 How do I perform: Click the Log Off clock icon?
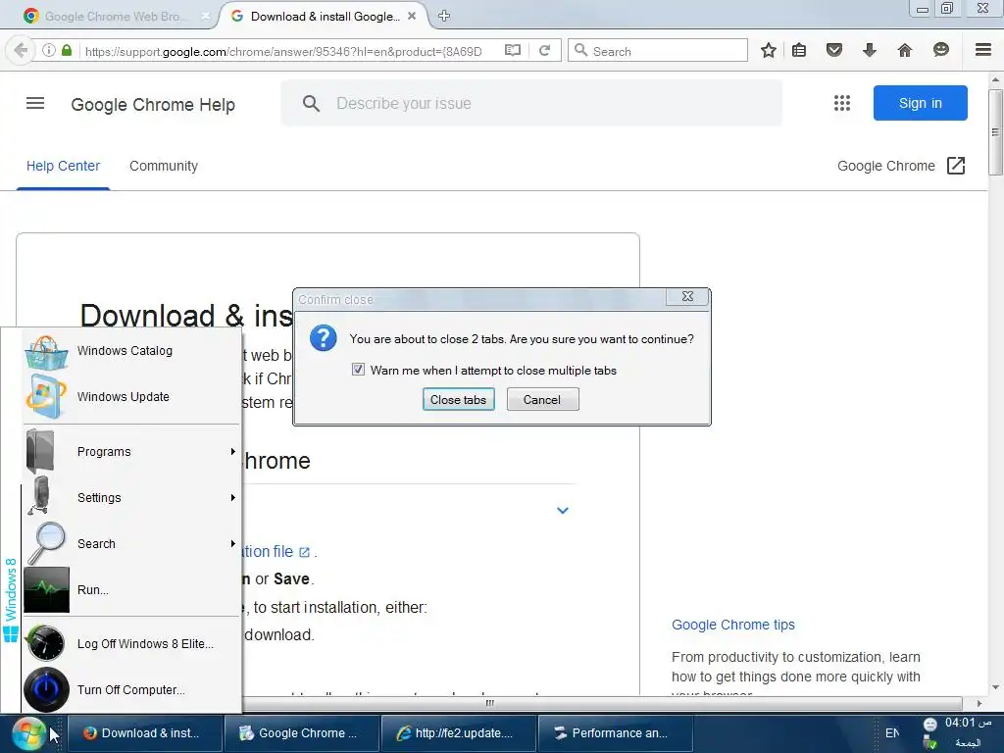[x=46, y=643]
